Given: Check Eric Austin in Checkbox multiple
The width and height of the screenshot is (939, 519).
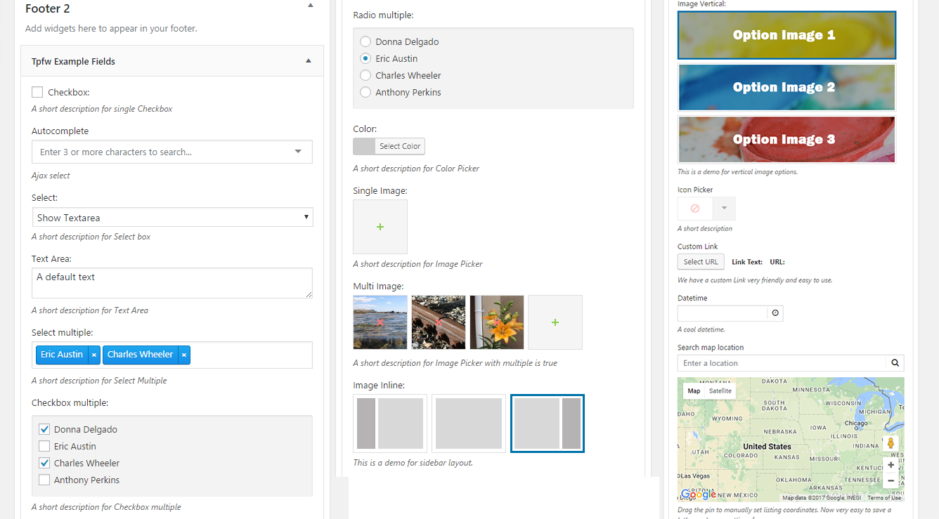Looking at the screenshot, I should [x=44, y=446].
